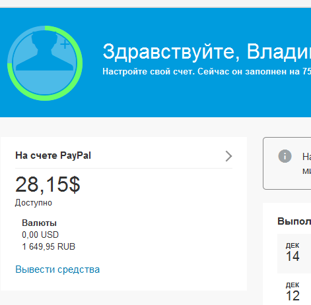The height and width of the screenshot is (305, 311).
Task: Click the PayPal balance card panel
Action: tap(123, 213)
